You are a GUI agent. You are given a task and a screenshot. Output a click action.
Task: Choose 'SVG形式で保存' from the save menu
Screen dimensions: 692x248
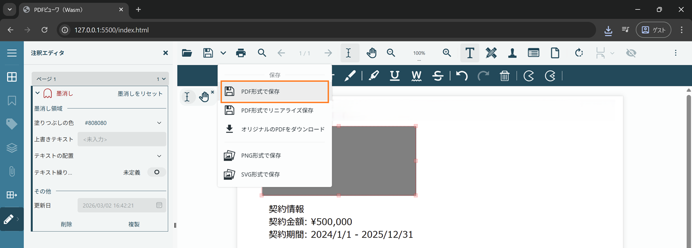275,174
